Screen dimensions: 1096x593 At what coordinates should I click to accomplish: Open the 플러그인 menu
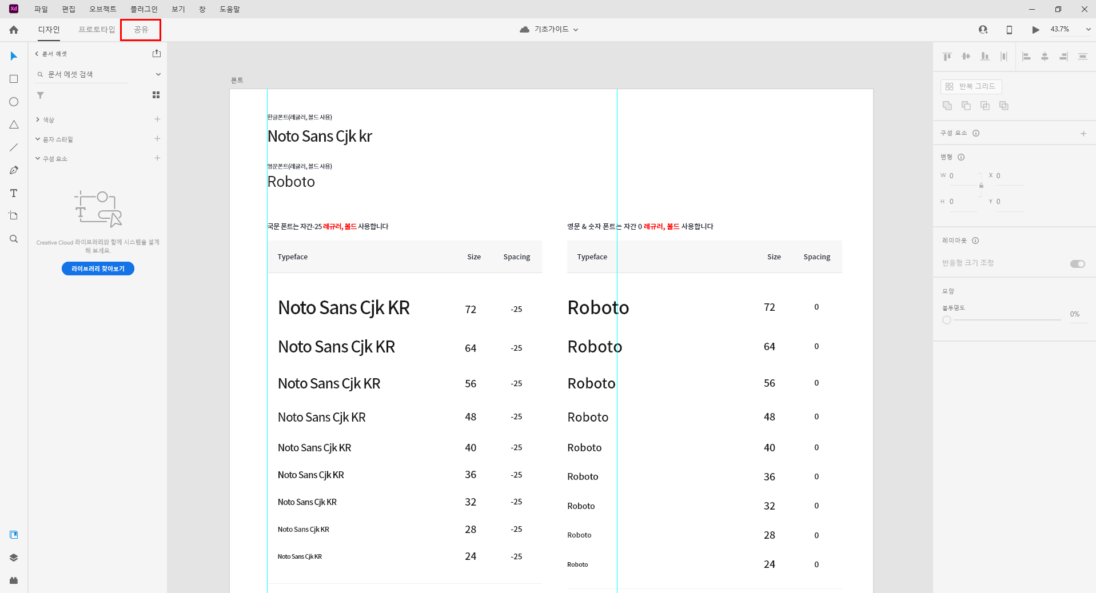(144, 9)
